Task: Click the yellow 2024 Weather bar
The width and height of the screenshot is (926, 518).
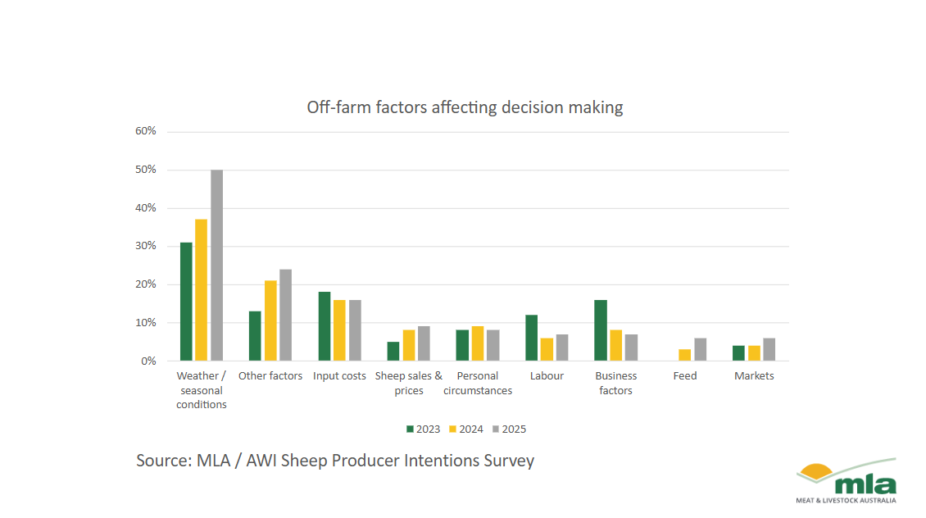Action: (202, 290)
